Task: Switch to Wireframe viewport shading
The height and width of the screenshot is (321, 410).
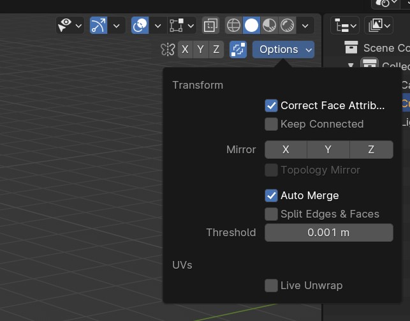Action: [x=234, y=26]
